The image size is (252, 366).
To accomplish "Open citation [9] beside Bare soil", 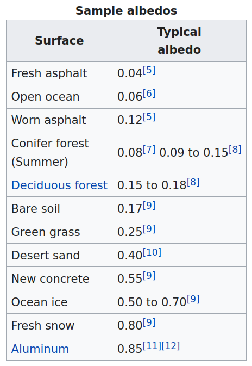I will (149, 206).
